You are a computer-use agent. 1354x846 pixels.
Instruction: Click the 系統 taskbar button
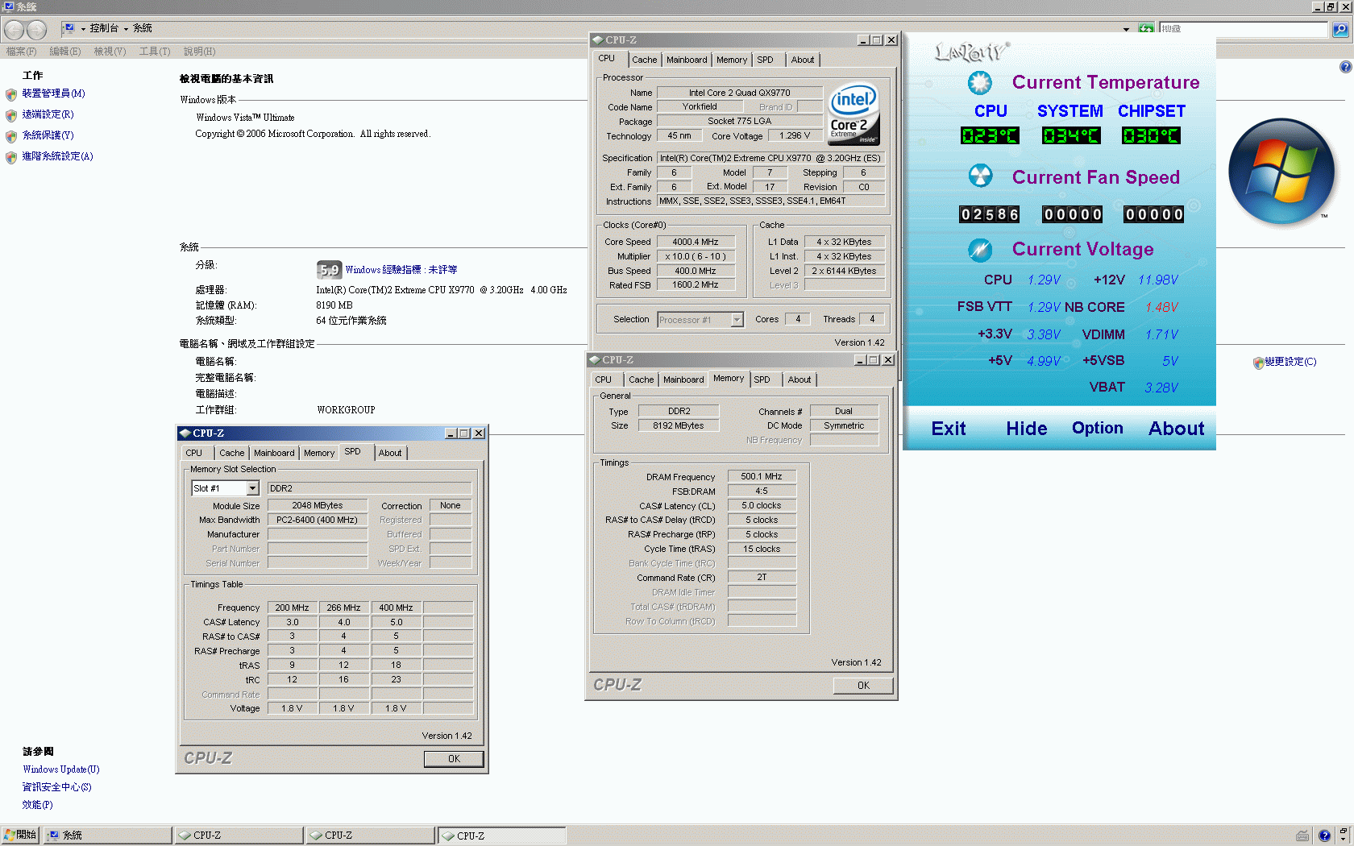108,836
